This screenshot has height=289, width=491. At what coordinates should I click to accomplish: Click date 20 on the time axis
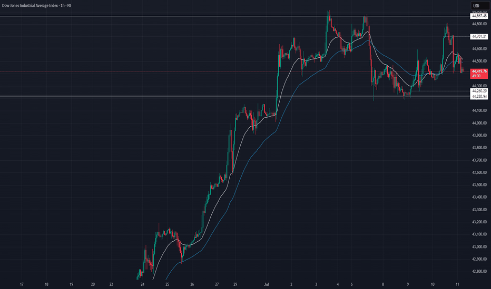pos(93,284)
